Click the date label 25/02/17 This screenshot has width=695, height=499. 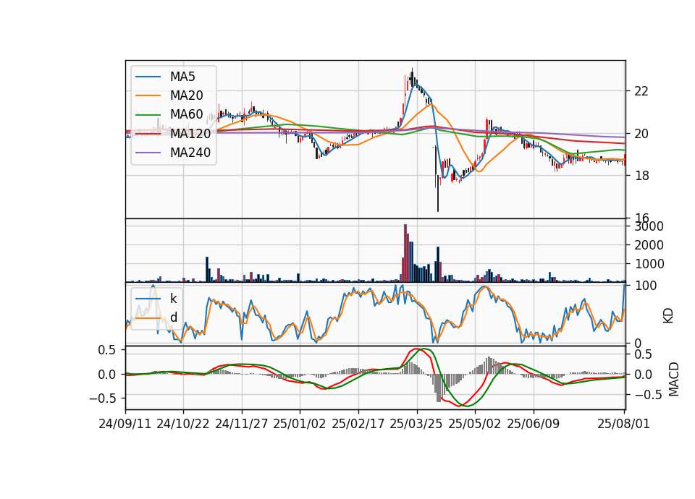(358, 424)
